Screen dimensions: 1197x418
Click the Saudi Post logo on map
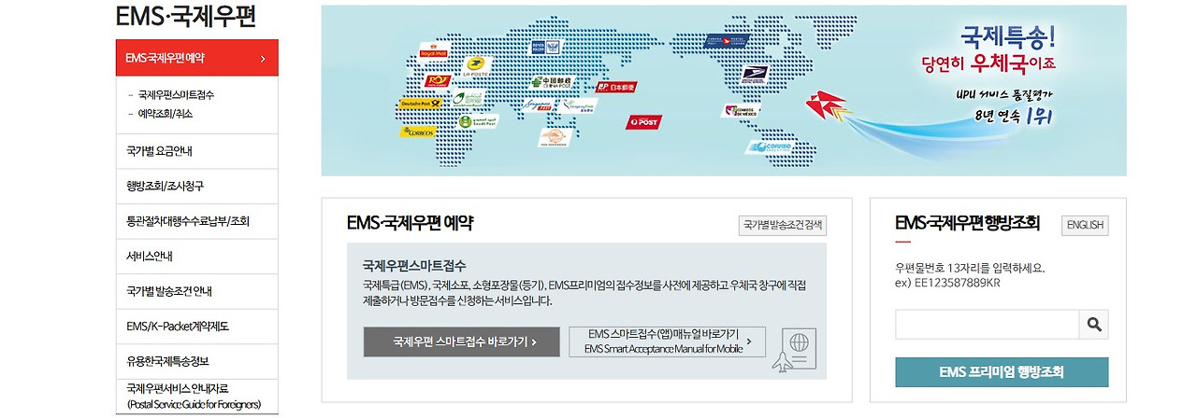(478, 121)
